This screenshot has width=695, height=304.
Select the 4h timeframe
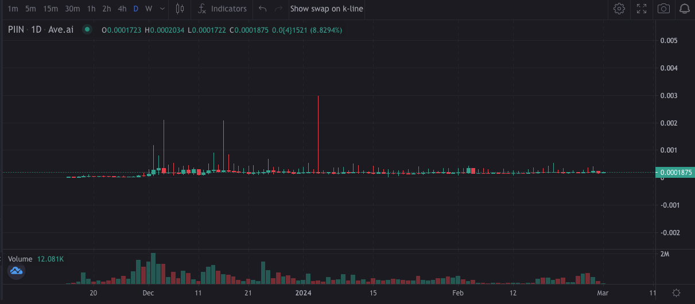pos(122,9)
